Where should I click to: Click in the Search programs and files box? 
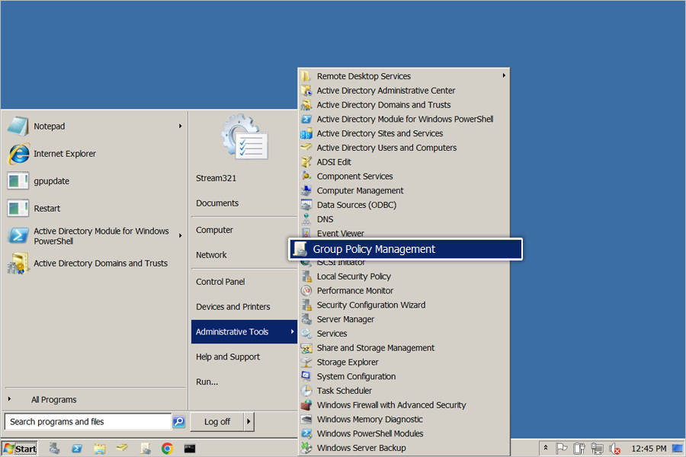pos(88,421)
